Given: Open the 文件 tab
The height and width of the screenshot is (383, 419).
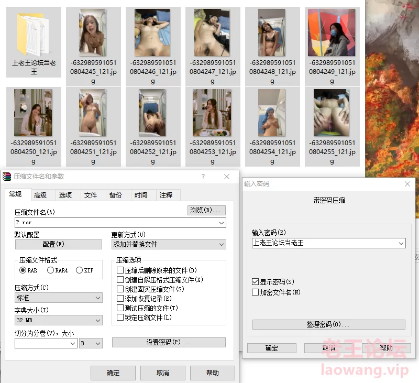Looking at the screenshot, I should click(x=91, y=195).
